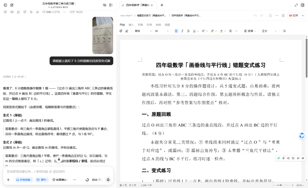Go to 错题变式练习 breadcrumb folder
This screenshot has width=308, height=188.
(x=151, y=15)
